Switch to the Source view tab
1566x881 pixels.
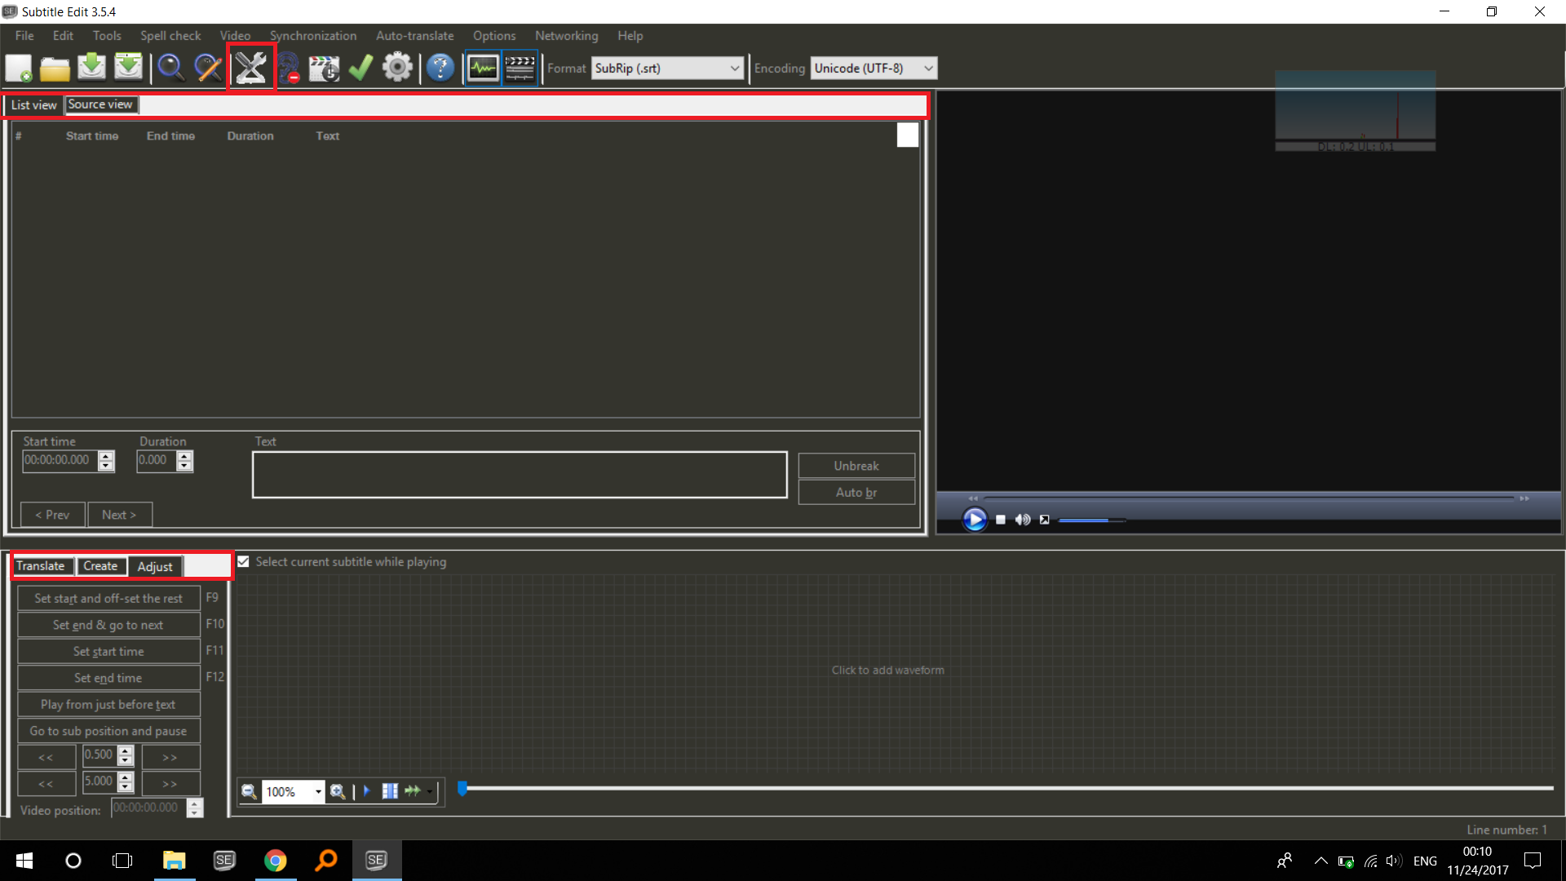point(100,104)
